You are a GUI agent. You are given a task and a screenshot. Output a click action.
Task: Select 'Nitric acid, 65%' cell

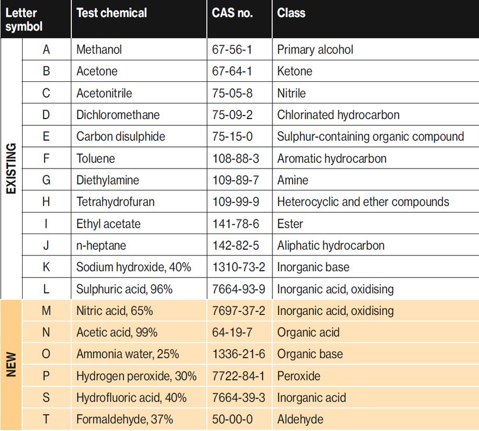tap(114, 311)
